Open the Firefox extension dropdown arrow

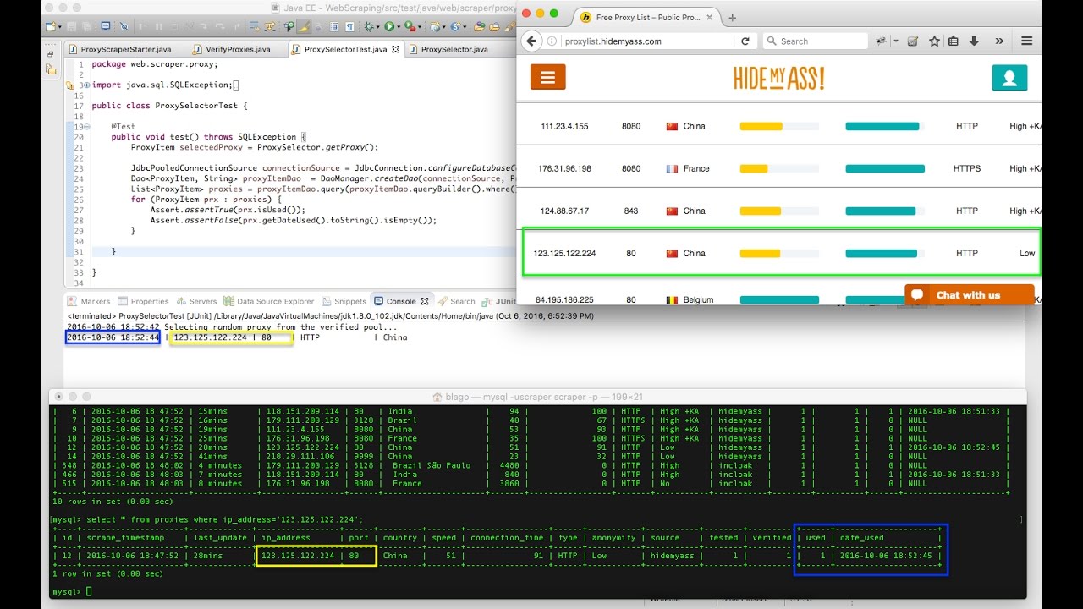(896, 41)
